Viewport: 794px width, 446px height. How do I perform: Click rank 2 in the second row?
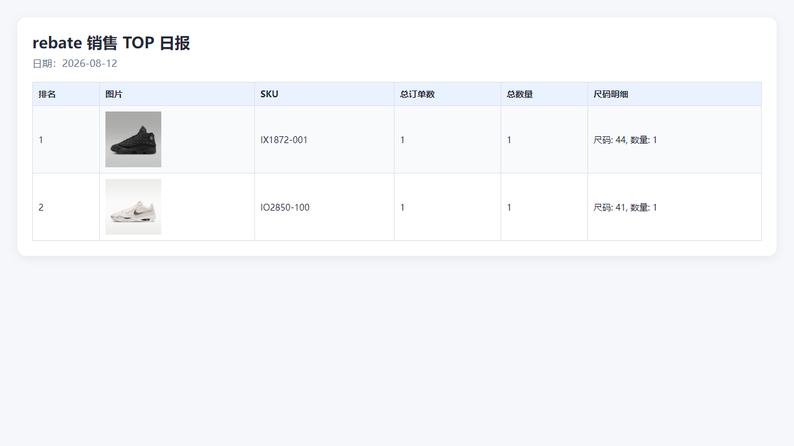[41, 208]
